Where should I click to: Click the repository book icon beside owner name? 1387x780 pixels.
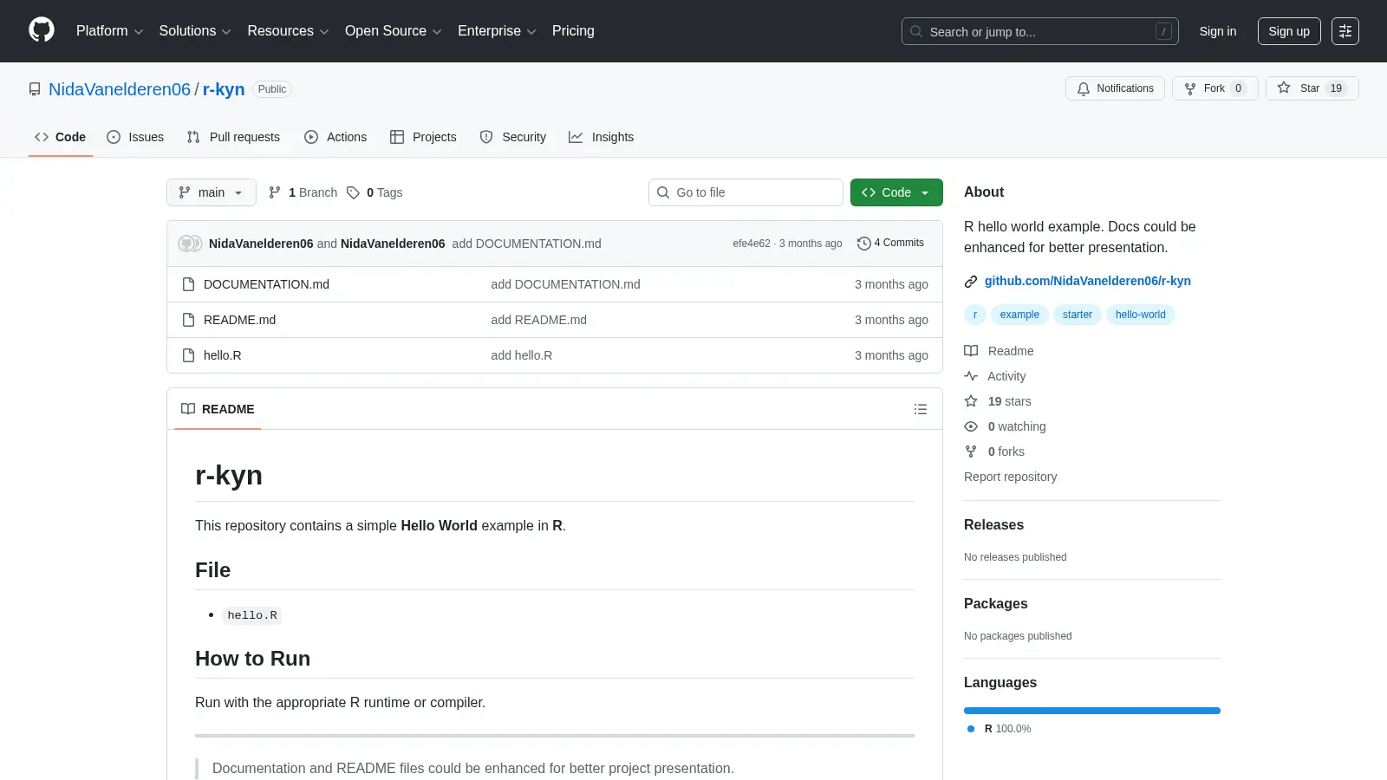click(x=35, y=89)
